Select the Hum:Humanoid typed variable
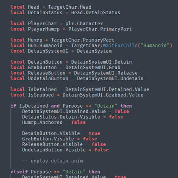178x178 pixels. pyautogui.click(x=45, y=45)
